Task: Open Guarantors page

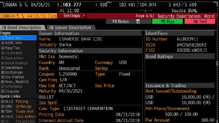Action: [12, 58]
